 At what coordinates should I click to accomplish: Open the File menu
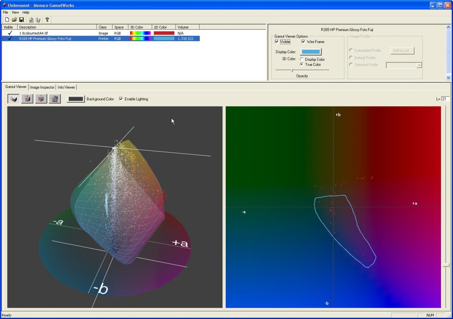pyautogui.click(x=5, y=12)
